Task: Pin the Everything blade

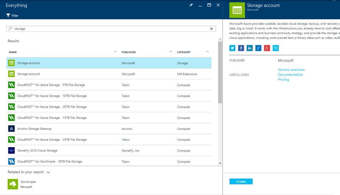Action: click(x=191, y=5)
